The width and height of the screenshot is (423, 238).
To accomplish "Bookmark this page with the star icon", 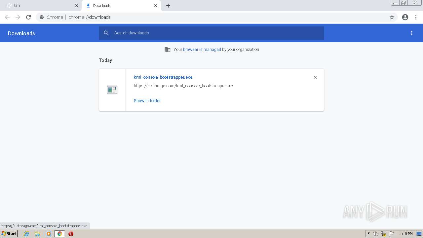I will tap(392, 17).
